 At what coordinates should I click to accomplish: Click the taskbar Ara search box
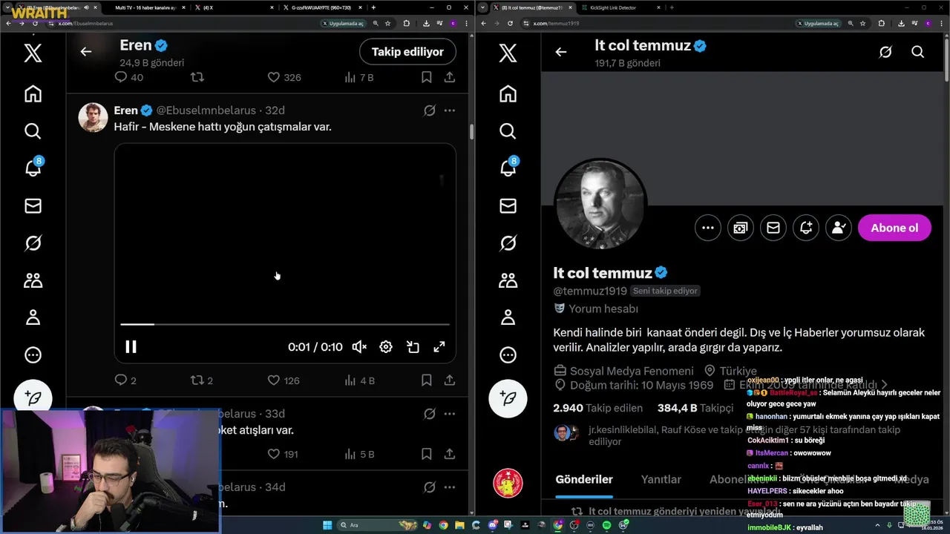[x=379, y=525]
